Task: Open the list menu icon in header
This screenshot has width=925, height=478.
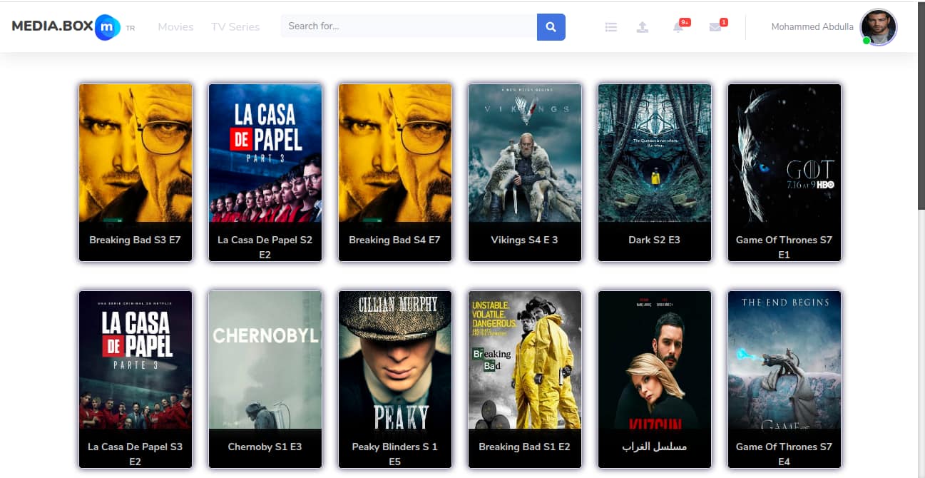Action: [610, 27]
